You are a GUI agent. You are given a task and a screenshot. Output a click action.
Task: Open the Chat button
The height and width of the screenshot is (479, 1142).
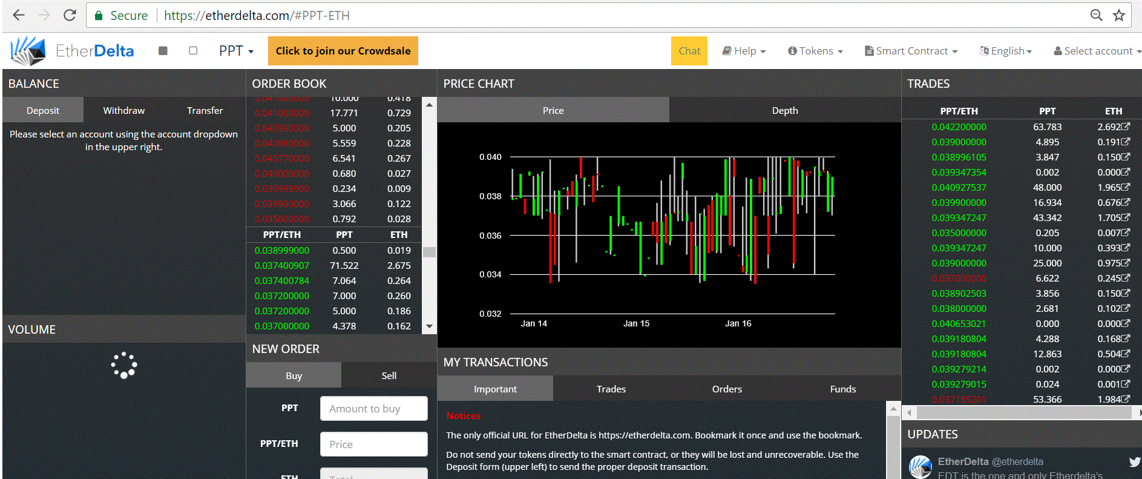pyautogui.click(x=689, y=51)
